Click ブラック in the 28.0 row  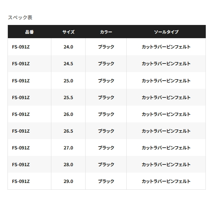click(106, 164)
